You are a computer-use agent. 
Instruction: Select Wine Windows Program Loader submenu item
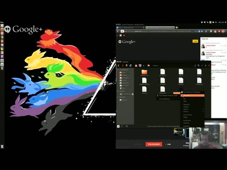[x=168, y=96]
